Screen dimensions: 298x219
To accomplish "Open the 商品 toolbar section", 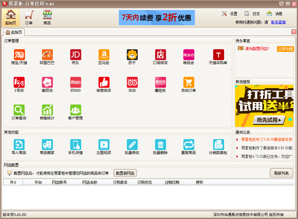I will (47, 17).
